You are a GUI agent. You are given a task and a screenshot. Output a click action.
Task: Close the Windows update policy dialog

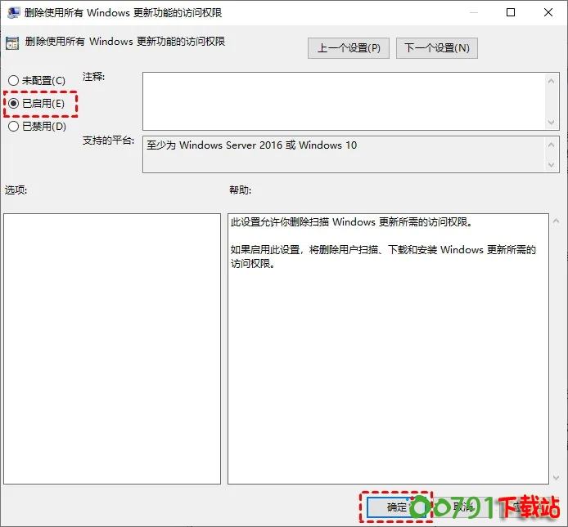click(548, 13)
